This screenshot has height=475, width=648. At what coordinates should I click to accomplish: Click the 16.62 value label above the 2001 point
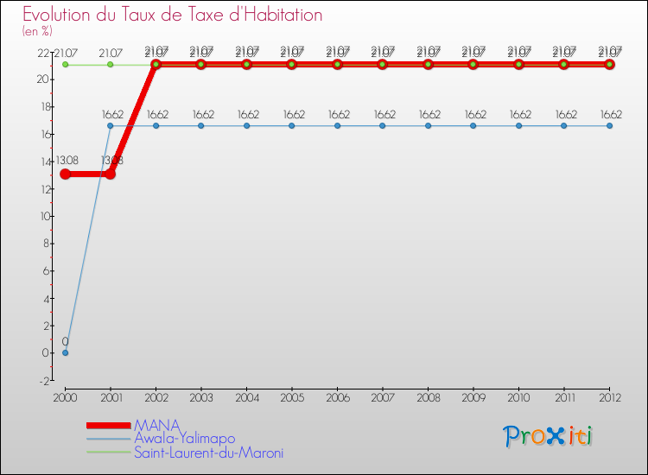pyautogui.click(x=113, y=114)
